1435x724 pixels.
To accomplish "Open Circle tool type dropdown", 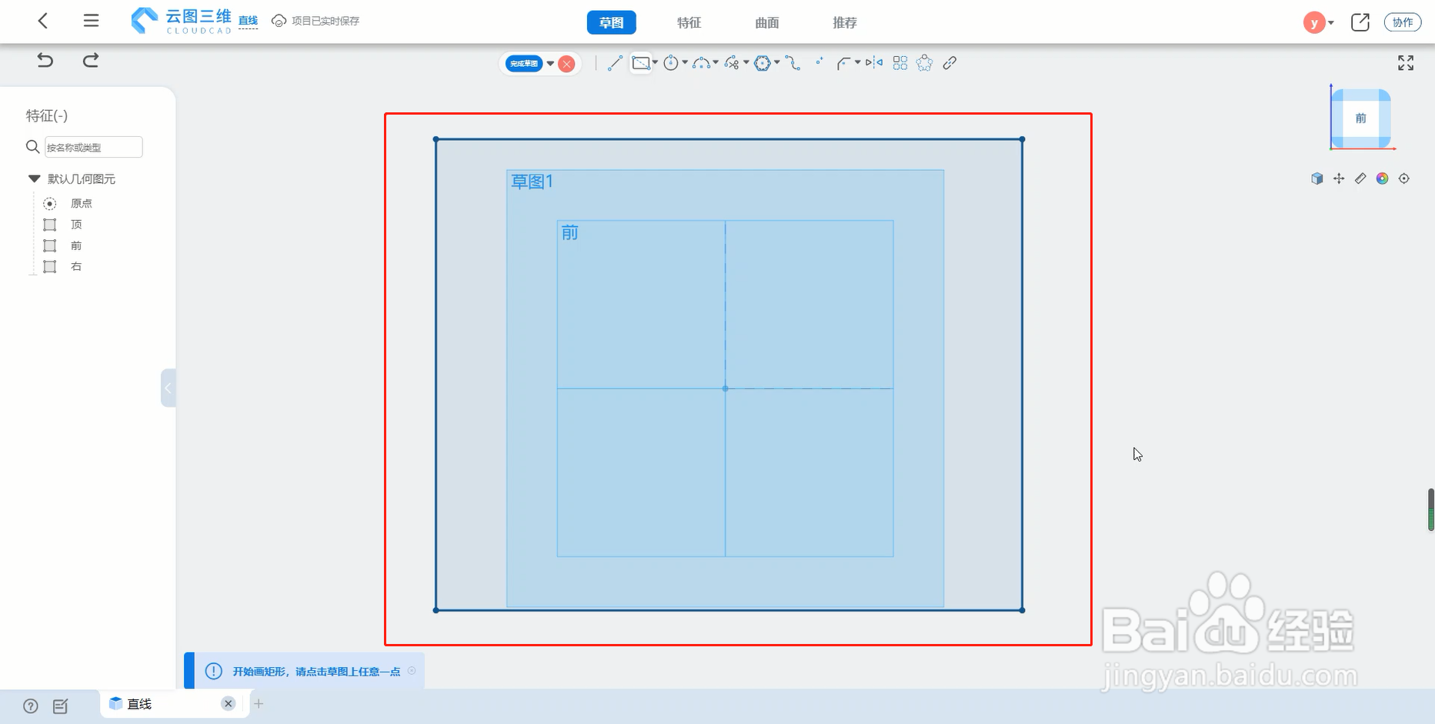I will (685, 63).
